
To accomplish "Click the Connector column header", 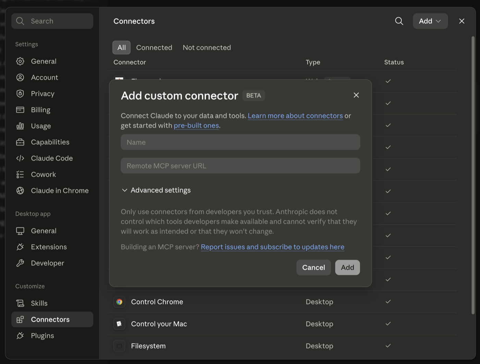I will 130,62.
